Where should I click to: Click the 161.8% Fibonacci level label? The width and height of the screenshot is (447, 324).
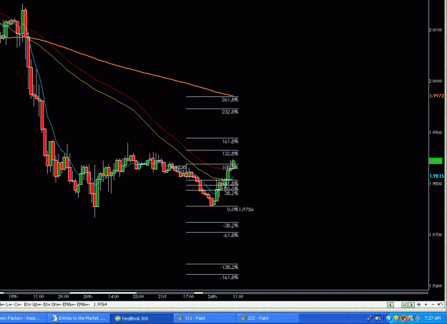(230, 141)
